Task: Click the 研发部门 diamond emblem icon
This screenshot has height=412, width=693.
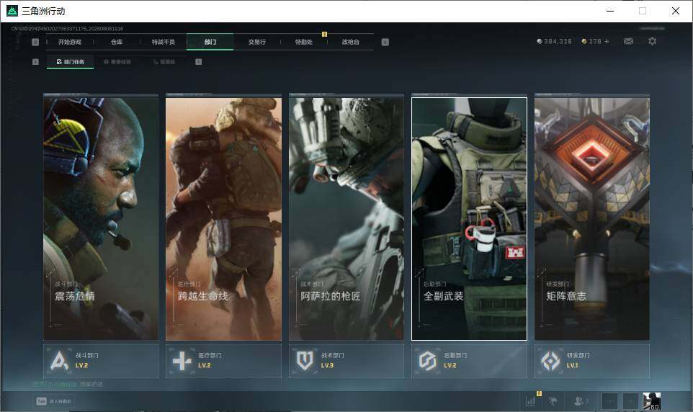Action: click(550, 361)
